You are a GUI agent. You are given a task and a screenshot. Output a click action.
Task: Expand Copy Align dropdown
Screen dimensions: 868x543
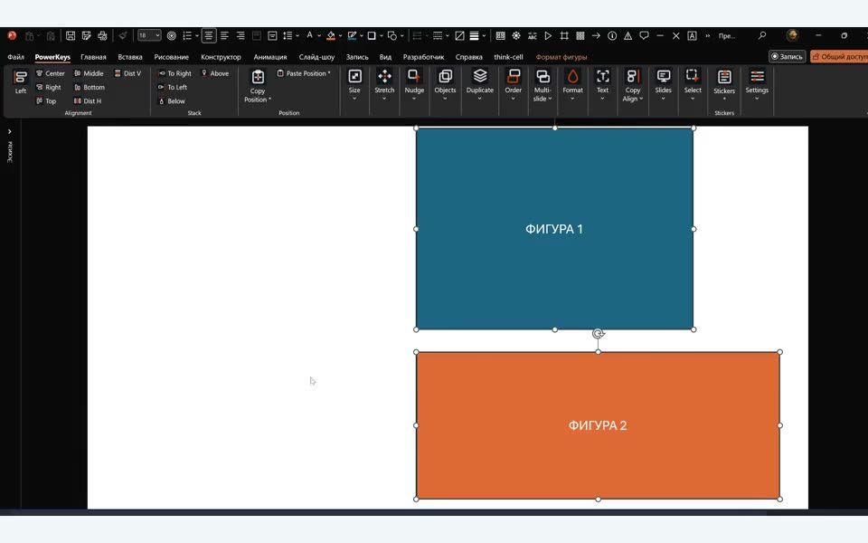(x=633, y=86)
